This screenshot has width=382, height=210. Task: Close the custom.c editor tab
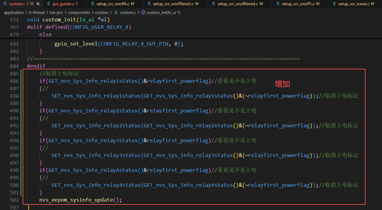pyautogui.click(x=38, y=4)
